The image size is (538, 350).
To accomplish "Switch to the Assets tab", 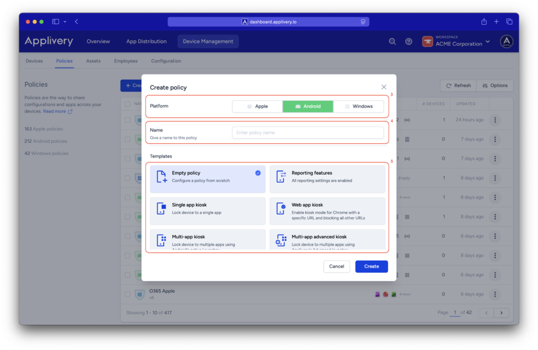I will click(x=93, y=61).
